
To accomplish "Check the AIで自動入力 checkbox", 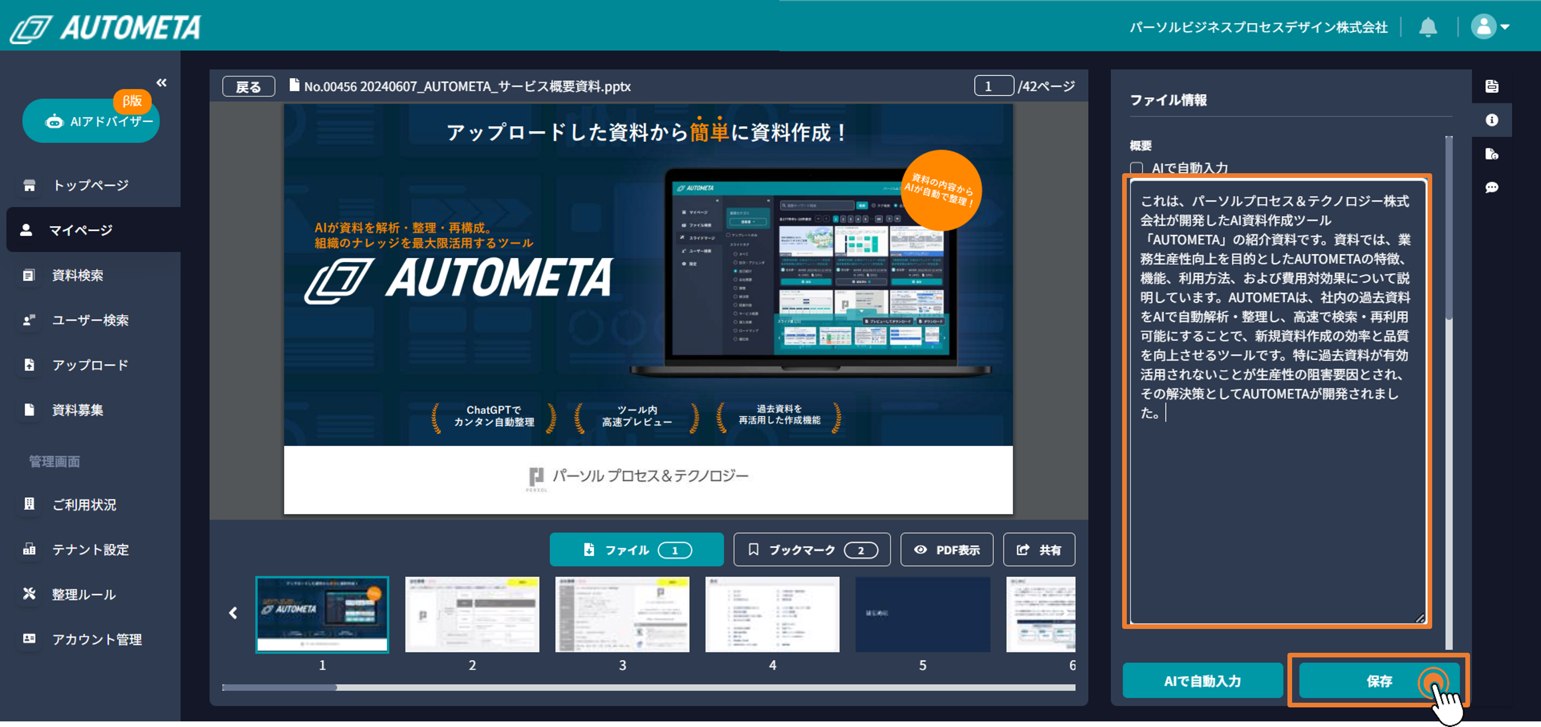I will [x=1137, y=168].
